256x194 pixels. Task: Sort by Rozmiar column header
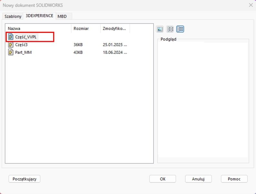point(86,28)
